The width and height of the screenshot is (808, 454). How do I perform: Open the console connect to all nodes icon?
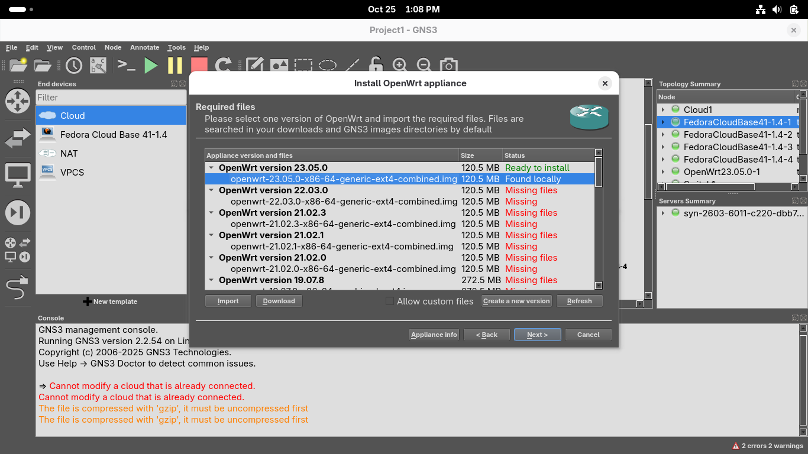pos(126,65)
